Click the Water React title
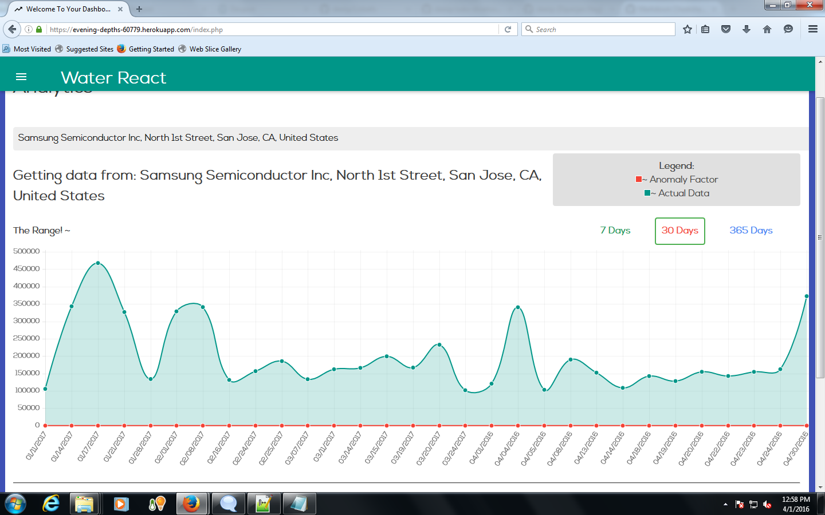Screen dimensions: 825x515 [x=113, y=77]
